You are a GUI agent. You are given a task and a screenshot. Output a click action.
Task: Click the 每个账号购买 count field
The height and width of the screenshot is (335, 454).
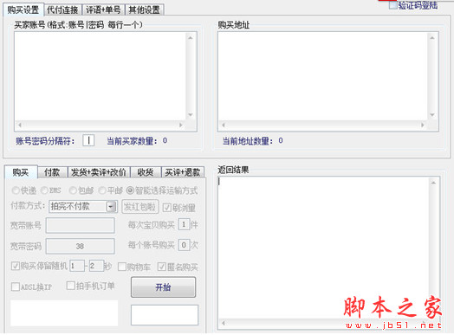(x=184, y=245)
